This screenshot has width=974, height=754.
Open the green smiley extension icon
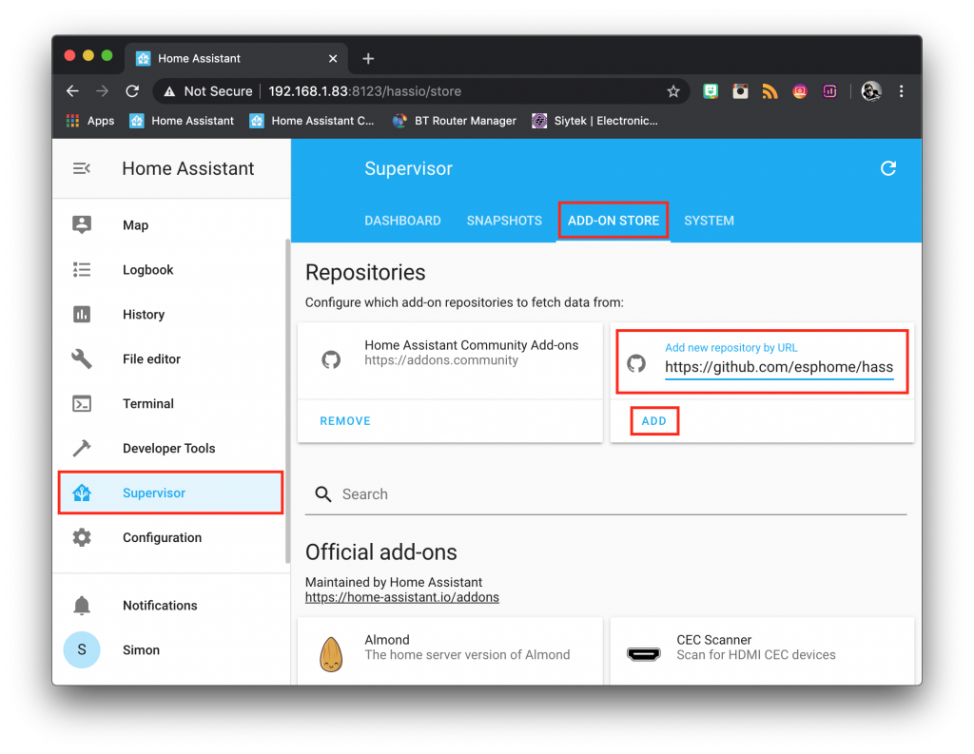(x=711, y=91)
